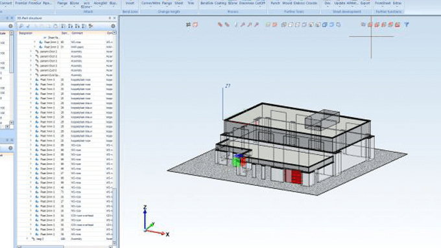The width and height of the screenshot is (441, 248).
Task: Click the search icon in 3D-Part structure panel
Action: [x=21, y=26]
